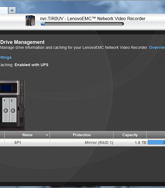Select drive bay 2 on the device image

click(x=13, y=110)
